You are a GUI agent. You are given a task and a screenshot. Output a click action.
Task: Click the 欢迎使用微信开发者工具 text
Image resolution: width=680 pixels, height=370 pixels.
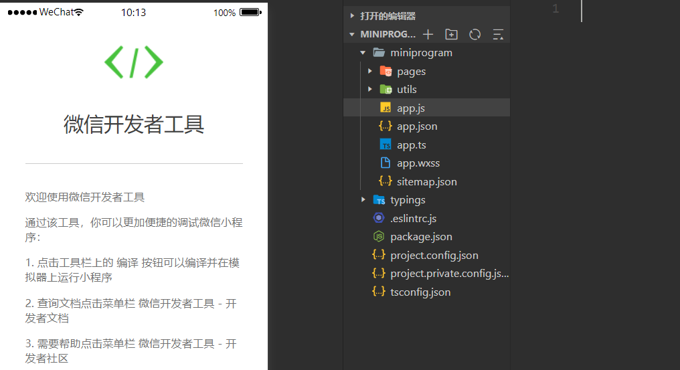pyautogui.click(x=84, y=197)
